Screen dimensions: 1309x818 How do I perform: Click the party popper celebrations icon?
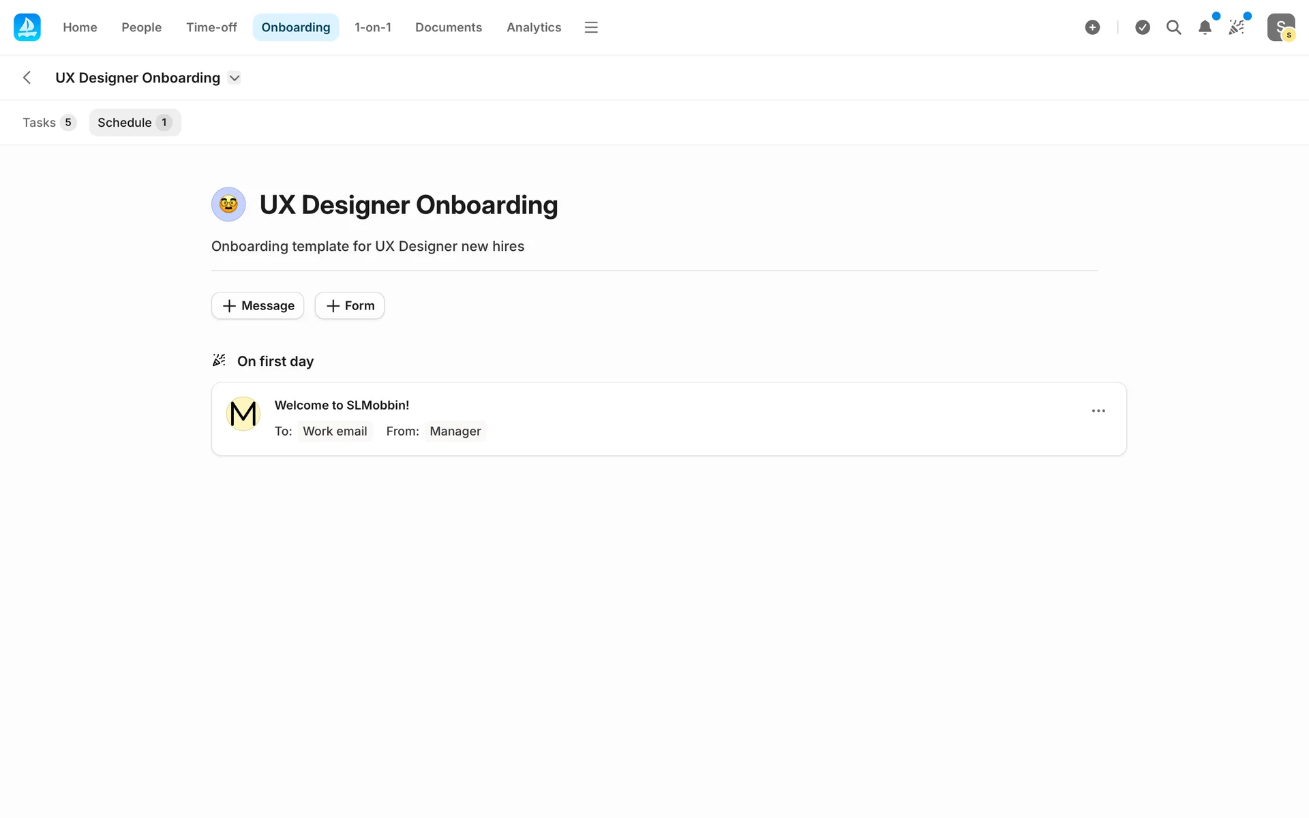click(1236, 27)
